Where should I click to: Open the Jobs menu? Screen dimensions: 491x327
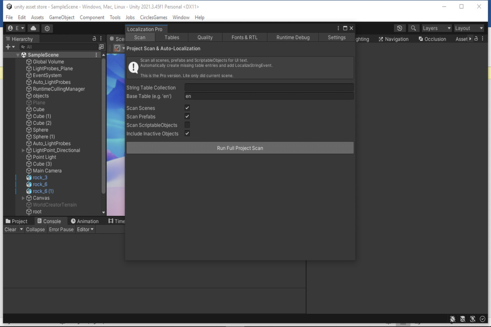click(130, 17)
